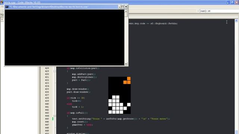Click the 'if(map.isFull())' code line
The image size is (239, 134).
pyautogui.click(x=77, y=113)
